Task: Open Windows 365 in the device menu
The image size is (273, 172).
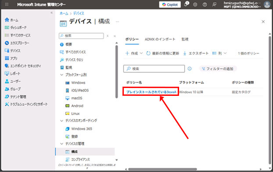Action: click(x=79, y=129)
